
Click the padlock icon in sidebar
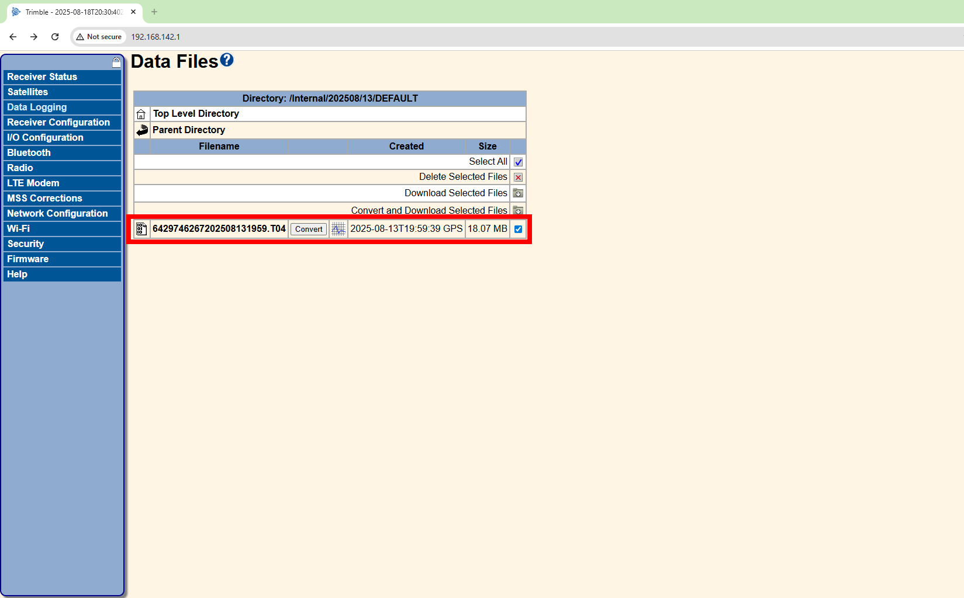pos(116,62)
